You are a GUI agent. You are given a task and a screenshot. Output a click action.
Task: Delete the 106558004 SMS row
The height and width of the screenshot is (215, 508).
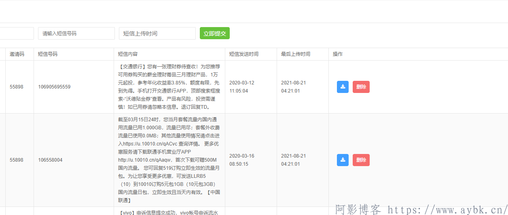[361, 160]
